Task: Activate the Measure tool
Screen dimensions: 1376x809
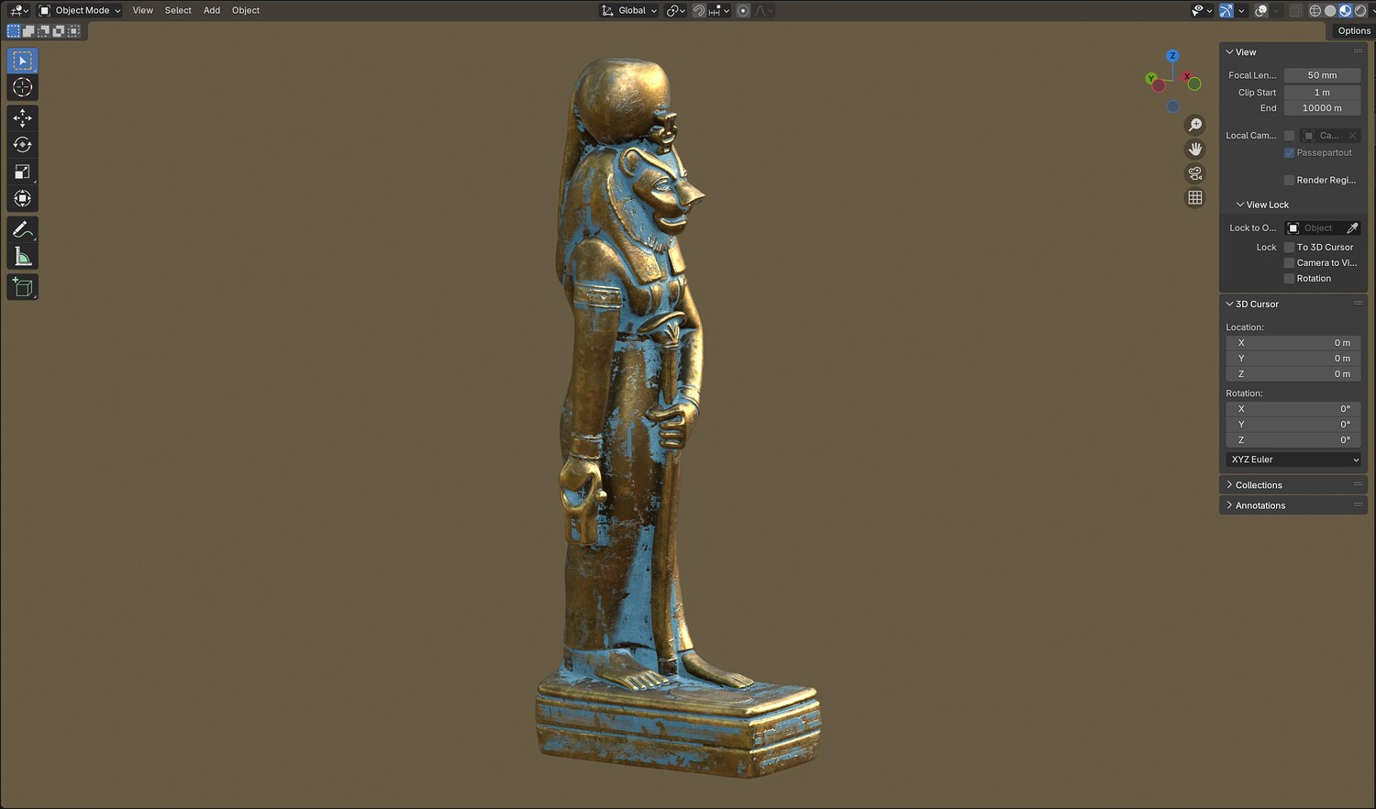Action: click(23, 257)
